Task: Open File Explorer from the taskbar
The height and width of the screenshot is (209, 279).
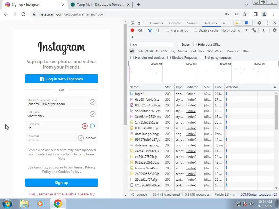Action: tap(24, 204)
